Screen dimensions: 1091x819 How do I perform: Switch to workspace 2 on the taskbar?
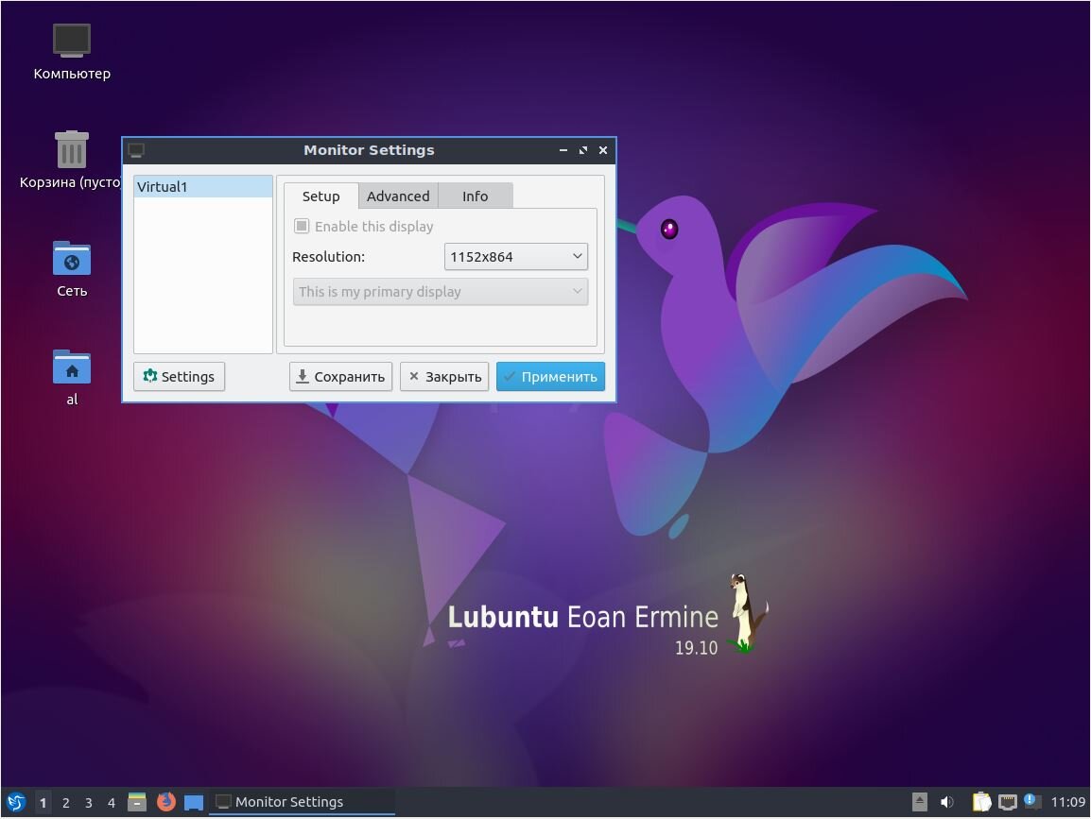click(x=65, y=802)
